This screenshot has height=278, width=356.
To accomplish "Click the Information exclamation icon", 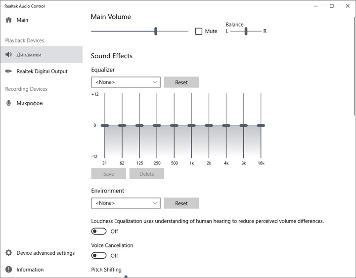I will (x=8, y=270).
